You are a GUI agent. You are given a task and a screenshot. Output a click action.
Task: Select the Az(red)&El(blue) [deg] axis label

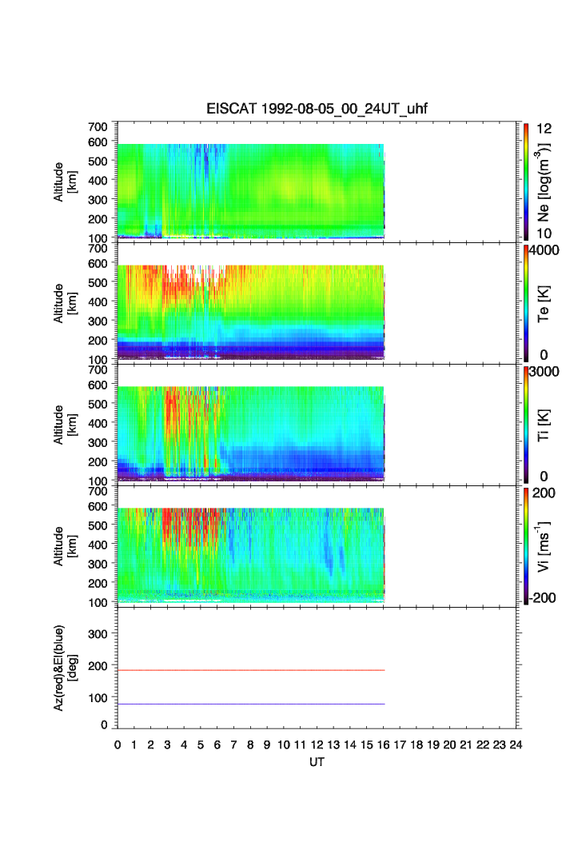[x=66, y=668]
